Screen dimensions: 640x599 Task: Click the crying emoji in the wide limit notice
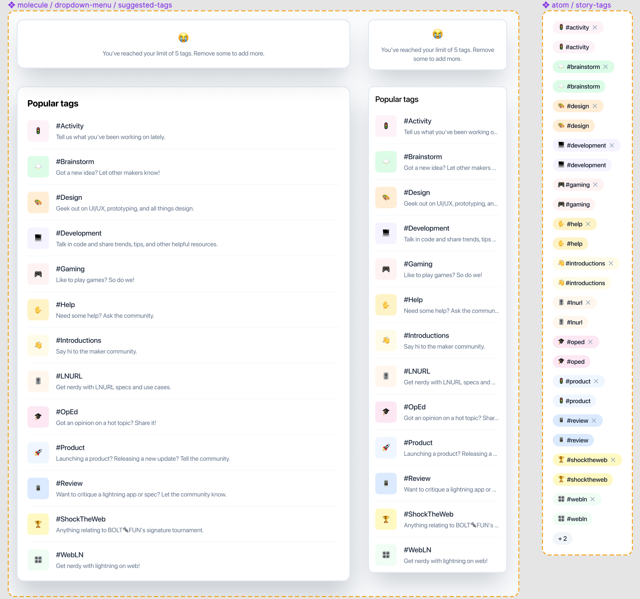click(183, 38)
